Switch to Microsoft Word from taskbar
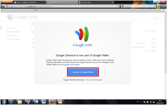Image resolution: width=167 pixels, height=105 pixels. point(44,102)
